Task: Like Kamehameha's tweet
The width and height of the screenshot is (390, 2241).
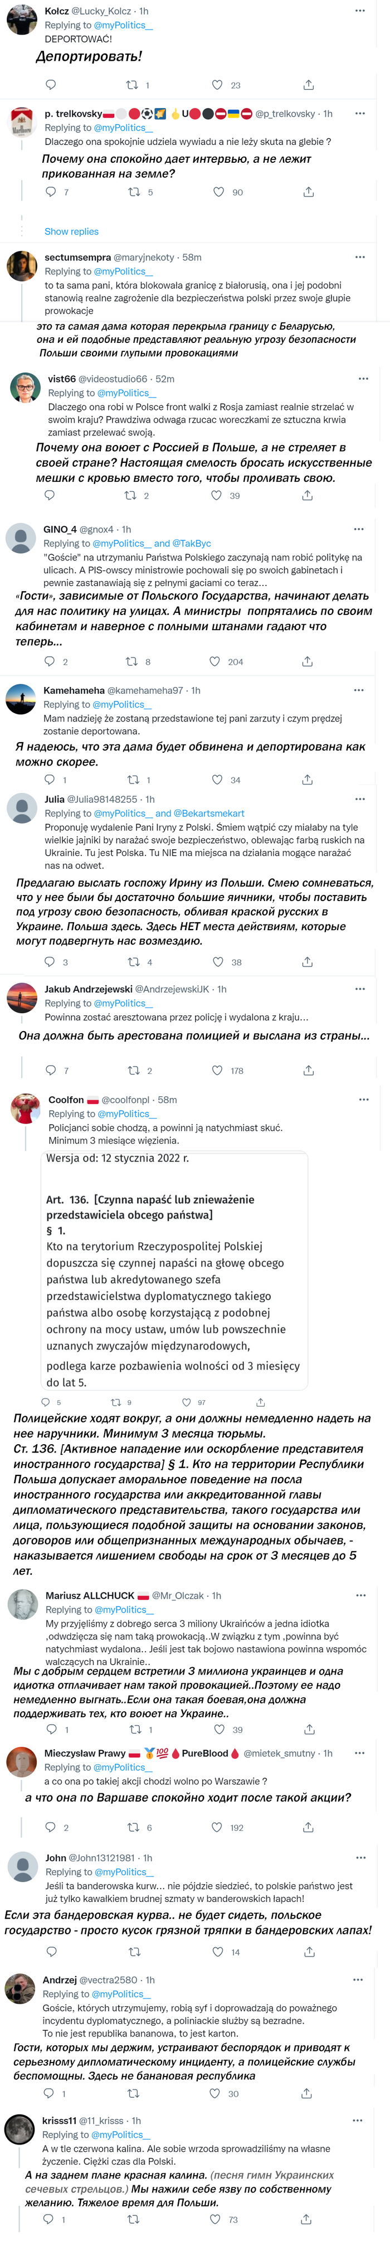Action: tap(217, 780)
